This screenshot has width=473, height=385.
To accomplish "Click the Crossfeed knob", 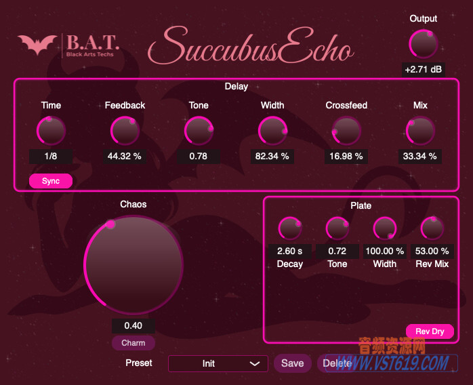I will click(x=346, y=130).
